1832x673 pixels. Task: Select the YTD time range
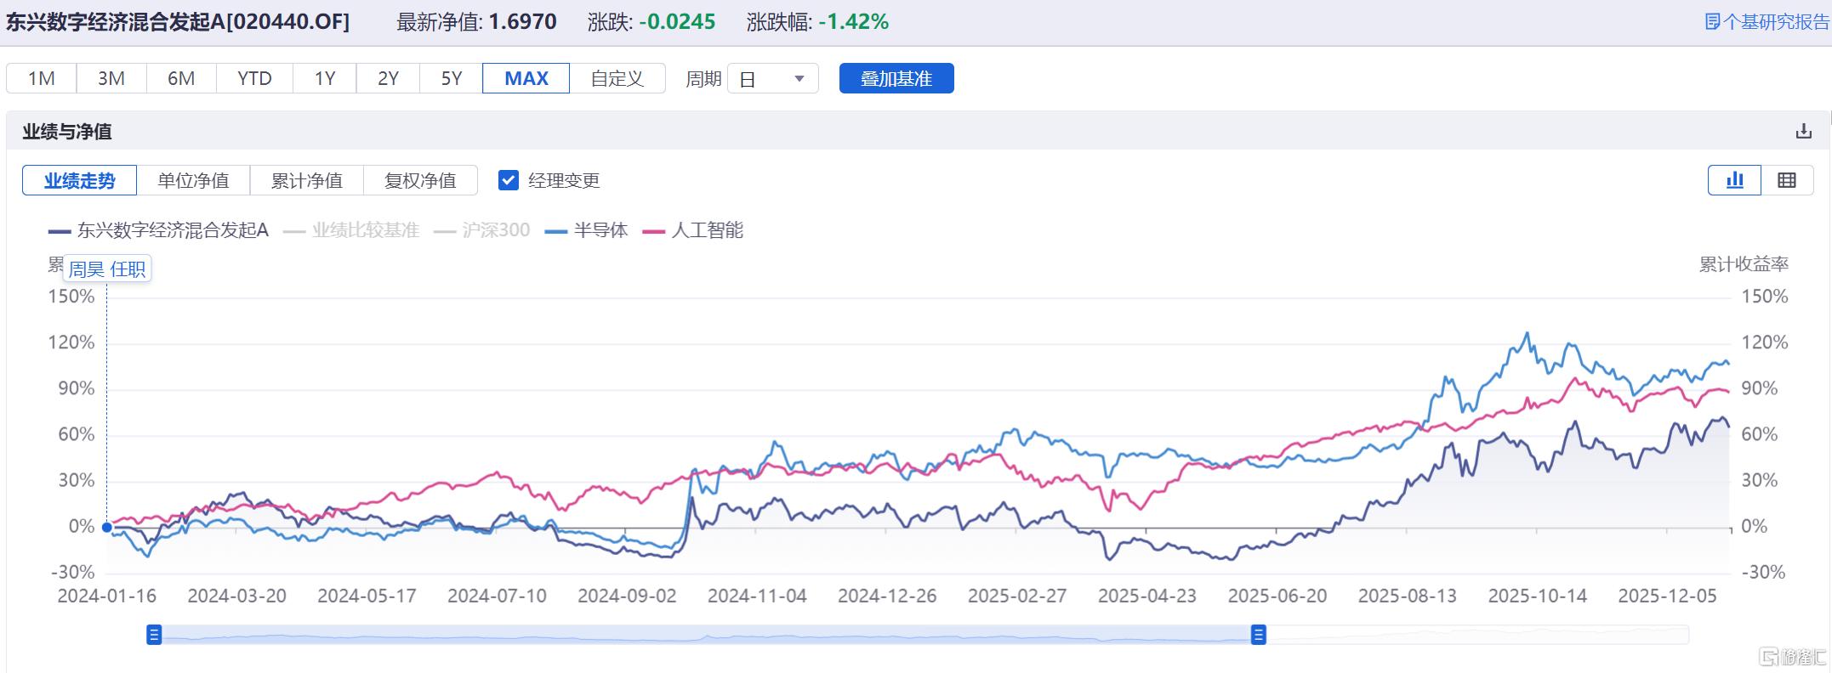tap(254, 79)
